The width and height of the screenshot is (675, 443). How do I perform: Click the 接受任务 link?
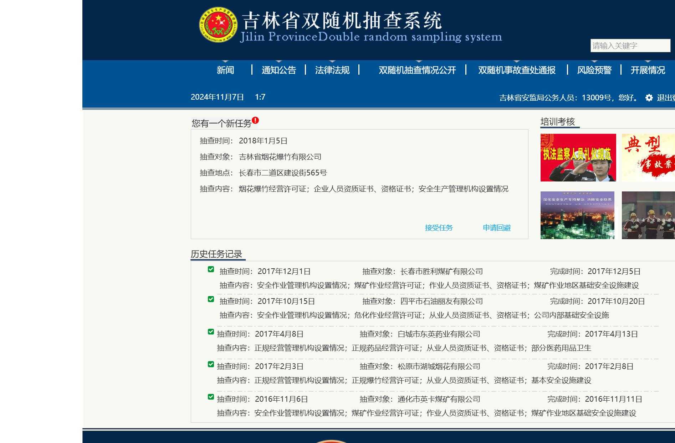pyautogui.click(x=439, y=228)
